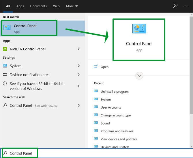Click the preview pane vertical scrollbar thumb
Screen dimensions: 193x158
click(x=191, y=65)
